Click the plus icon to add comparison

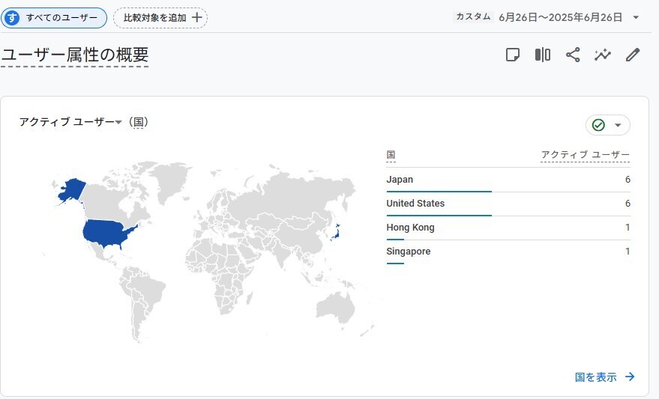tap(197, 17)
